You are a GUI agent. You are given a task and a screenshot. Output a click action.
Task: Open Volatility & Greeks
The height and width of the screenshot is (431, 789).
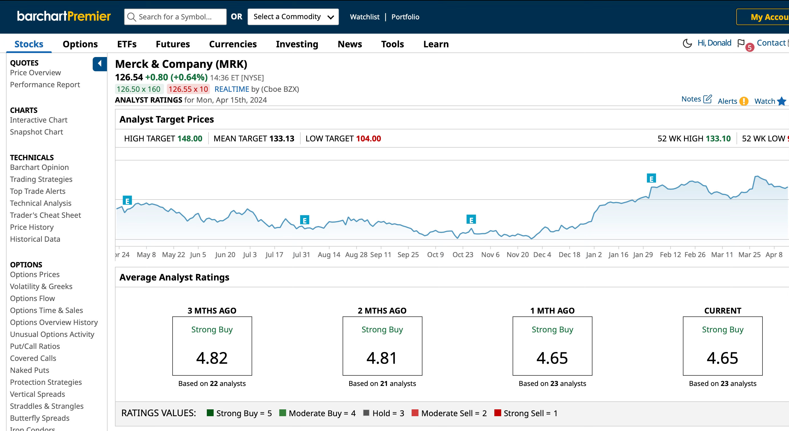point(41,286)
